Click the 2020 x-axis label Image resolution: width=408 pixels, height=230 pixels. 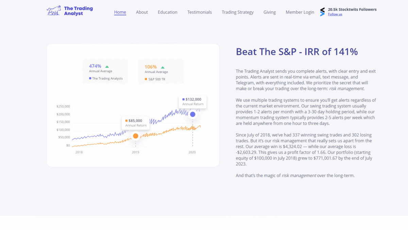point(192,152)
